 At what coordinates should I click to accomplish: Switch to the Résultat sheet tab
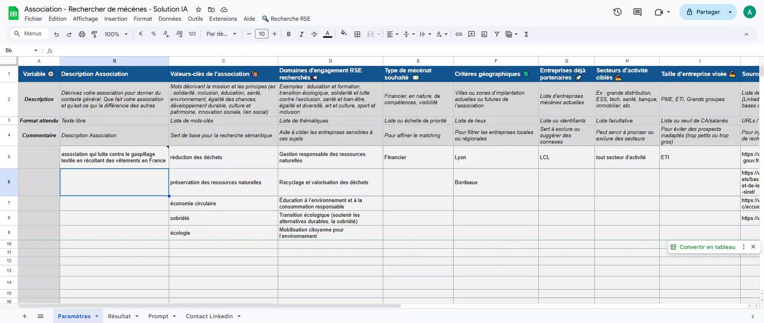(x=119, y=316)
